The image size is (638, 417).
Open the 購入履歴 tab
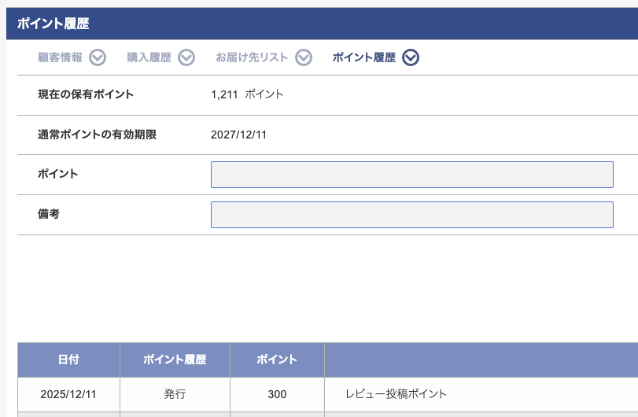tap(149, 57)
